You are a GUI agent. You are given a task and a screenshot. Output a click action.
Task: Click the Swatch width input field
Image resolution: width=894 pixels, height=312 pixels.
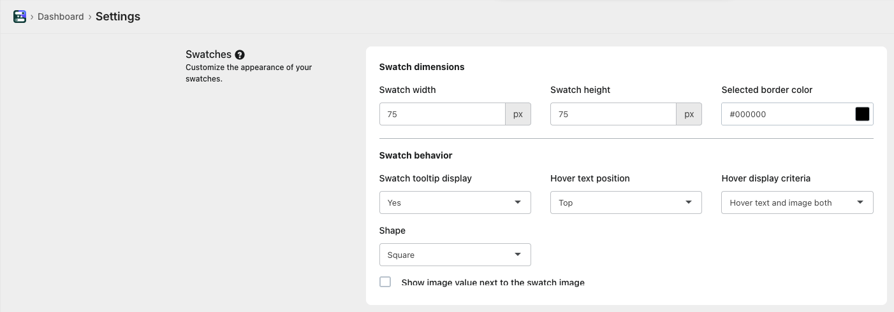pos(443,115)
